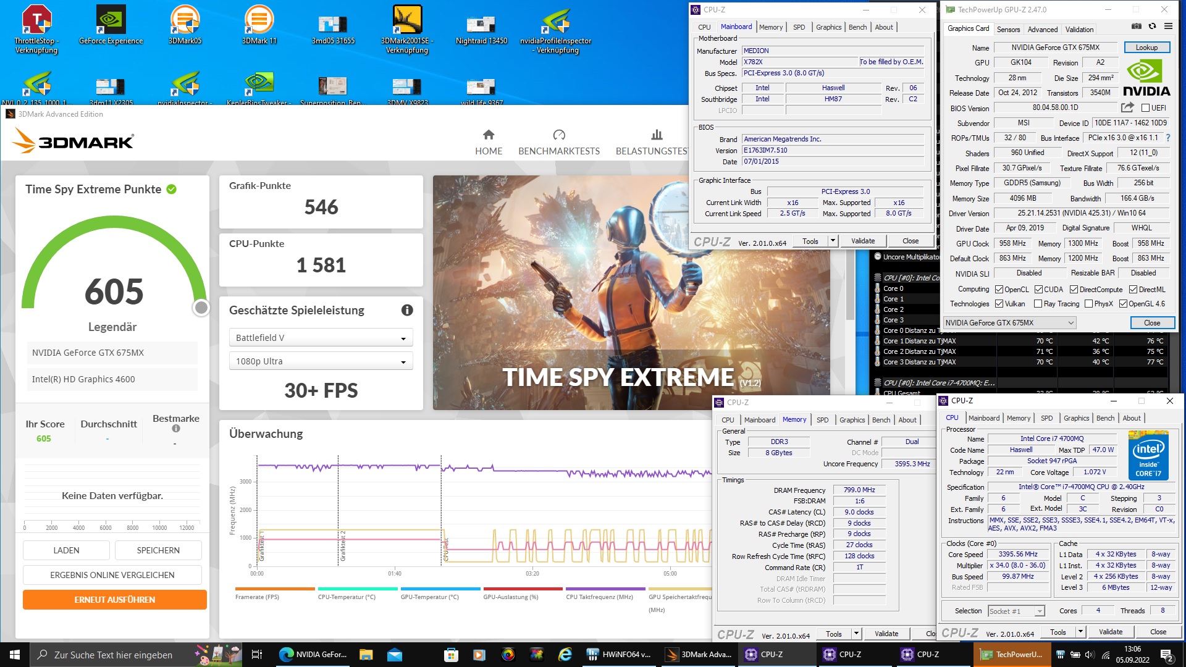
Task: Click Windows taskbar search box
Action: [x=136, y=655]
